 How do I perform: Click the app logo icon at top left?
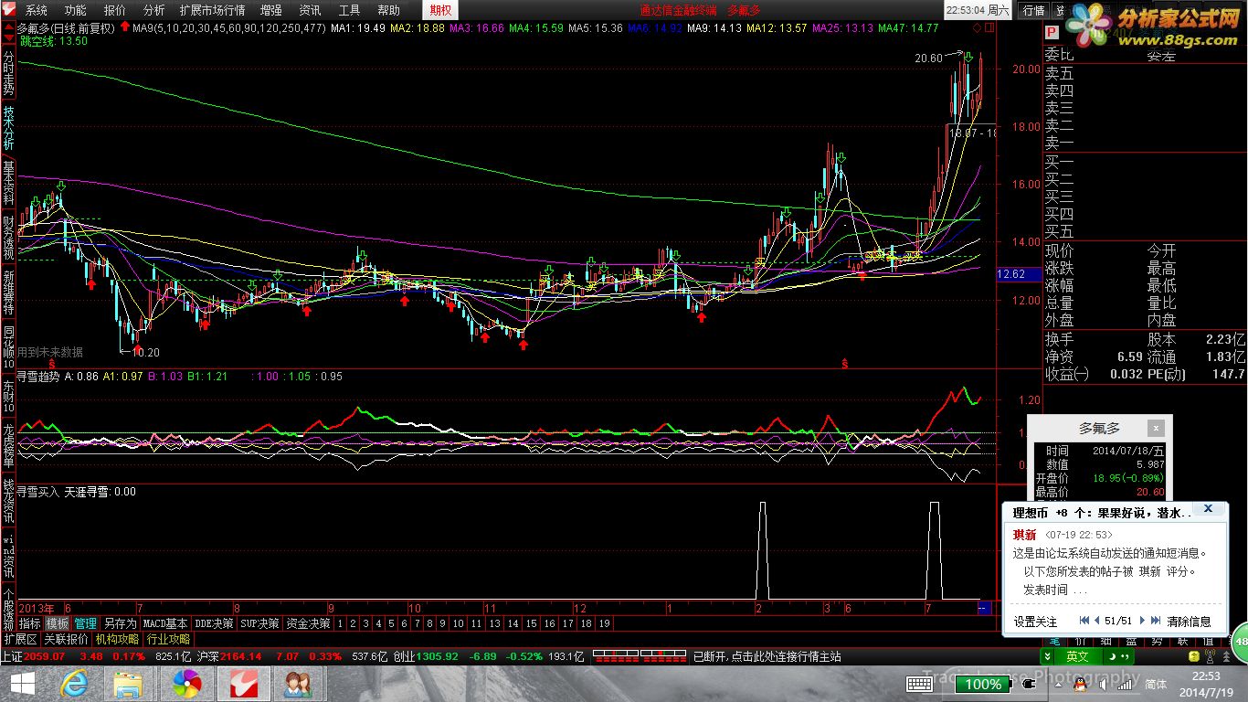click(10, 10)
